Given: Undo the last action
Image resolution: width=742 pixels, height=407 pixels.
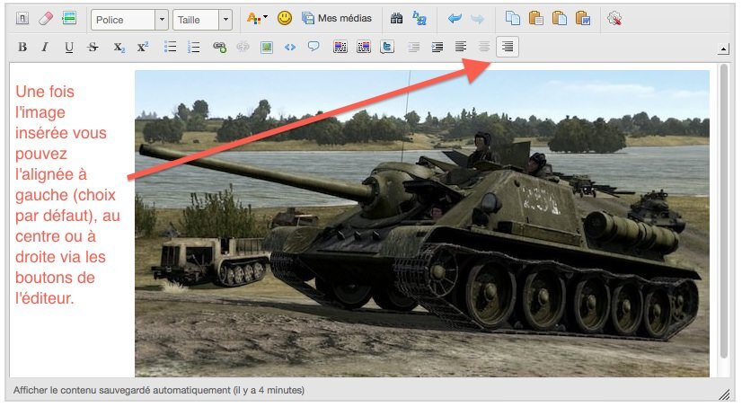Looking at the screenshot, I should [455, 19].
